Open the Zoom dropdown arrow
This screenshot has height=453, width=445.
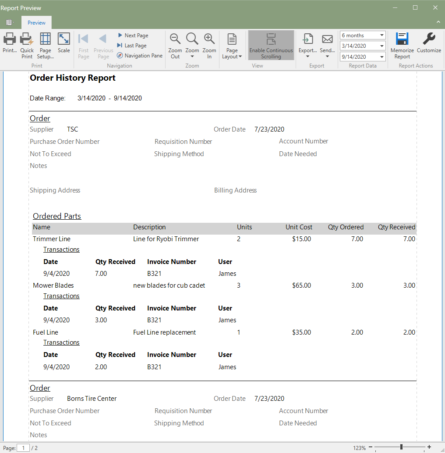192,57
